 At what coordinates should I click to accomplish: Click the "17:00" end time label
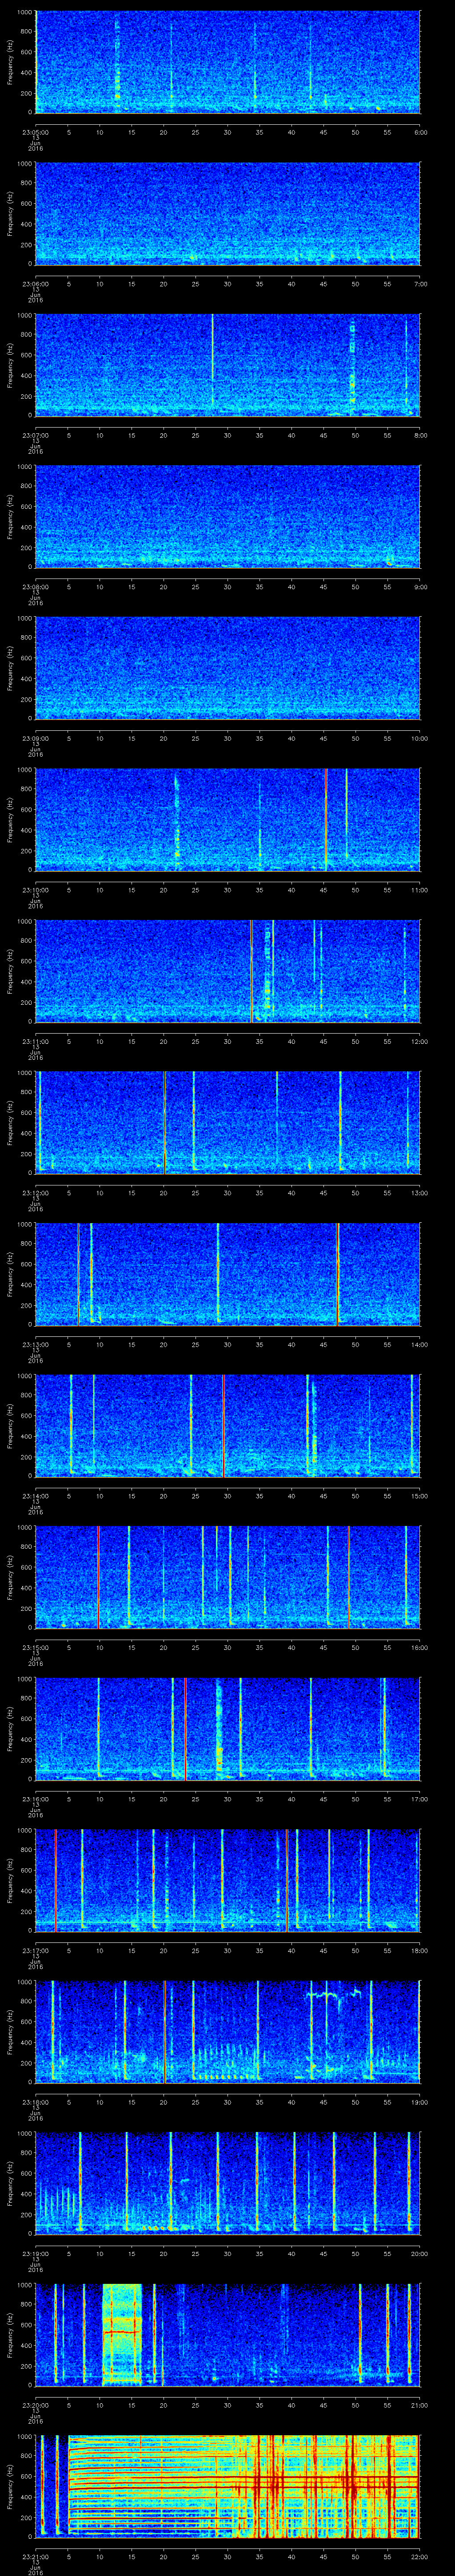point(420,1799)
